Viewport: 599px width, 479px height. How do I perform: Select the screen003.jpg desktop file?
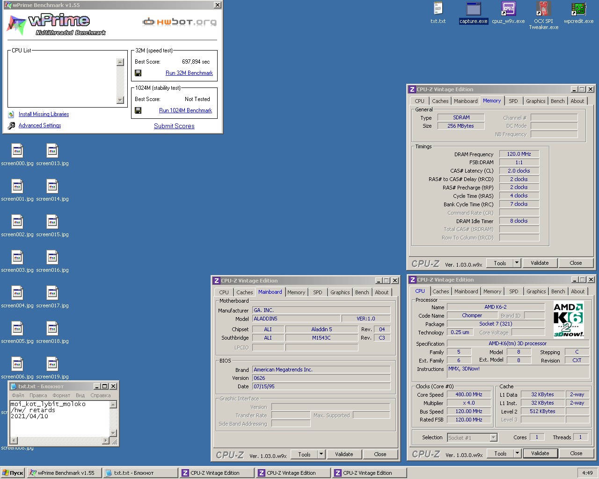point(17,261)
